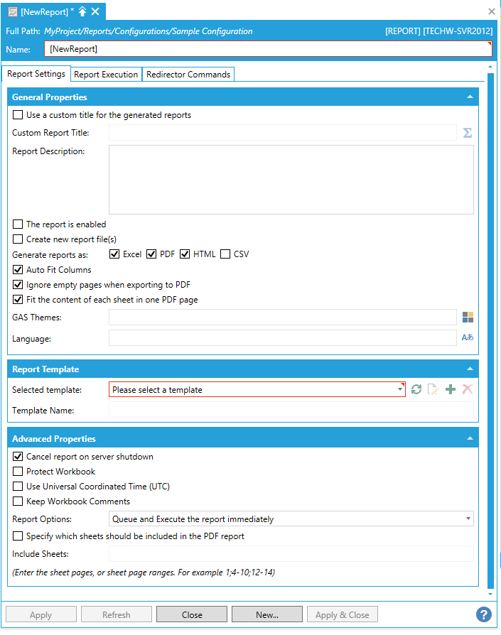This screenshot has height=635, width=501.
Task: Collapse the Advanced Properties section
Action: click(x=470, y=438)
